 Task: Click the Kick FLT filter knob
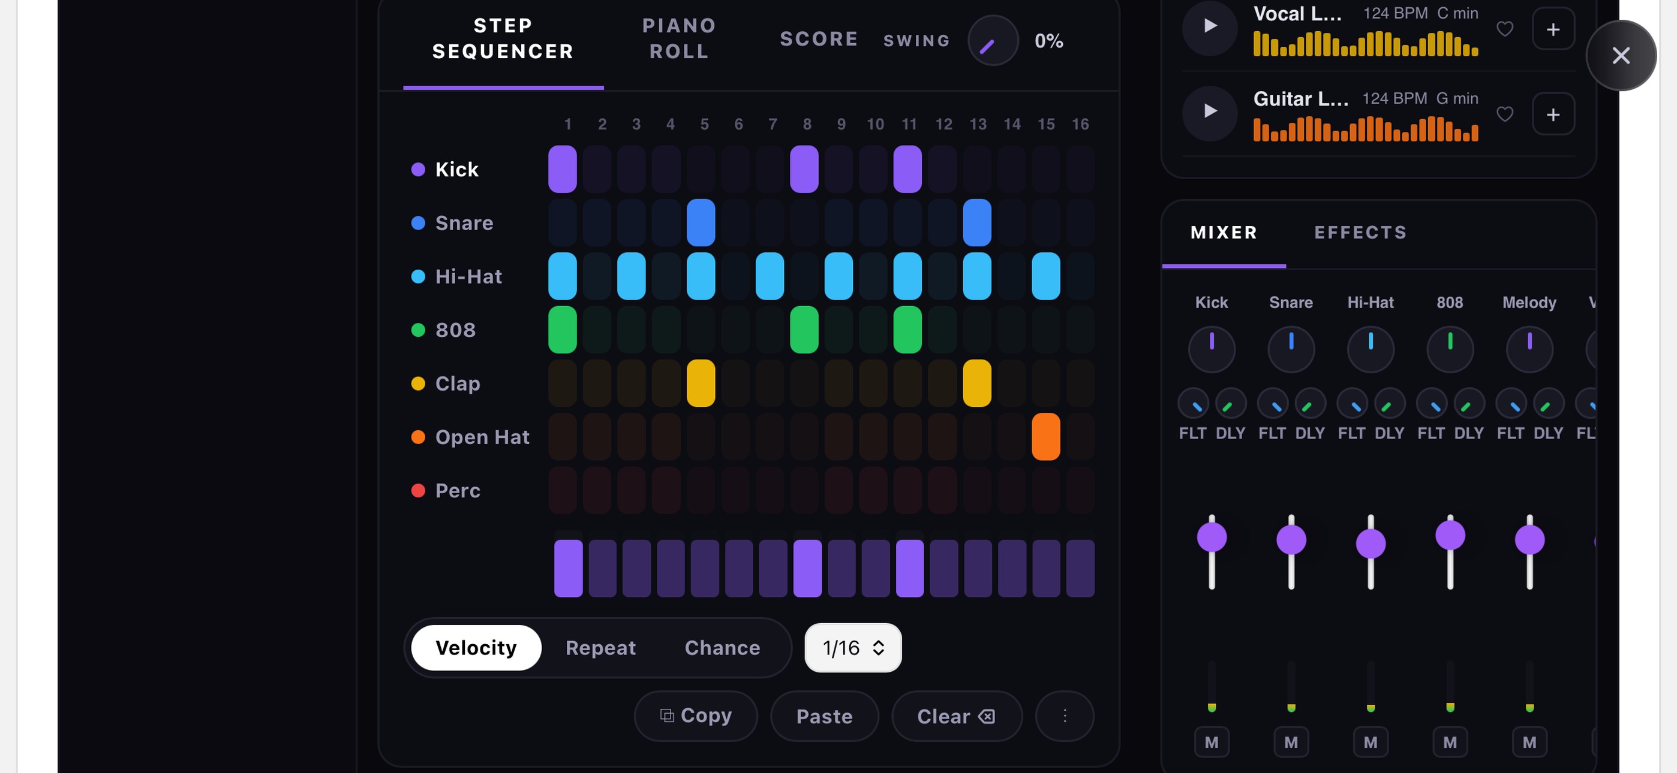click(x=1194, y=403)
